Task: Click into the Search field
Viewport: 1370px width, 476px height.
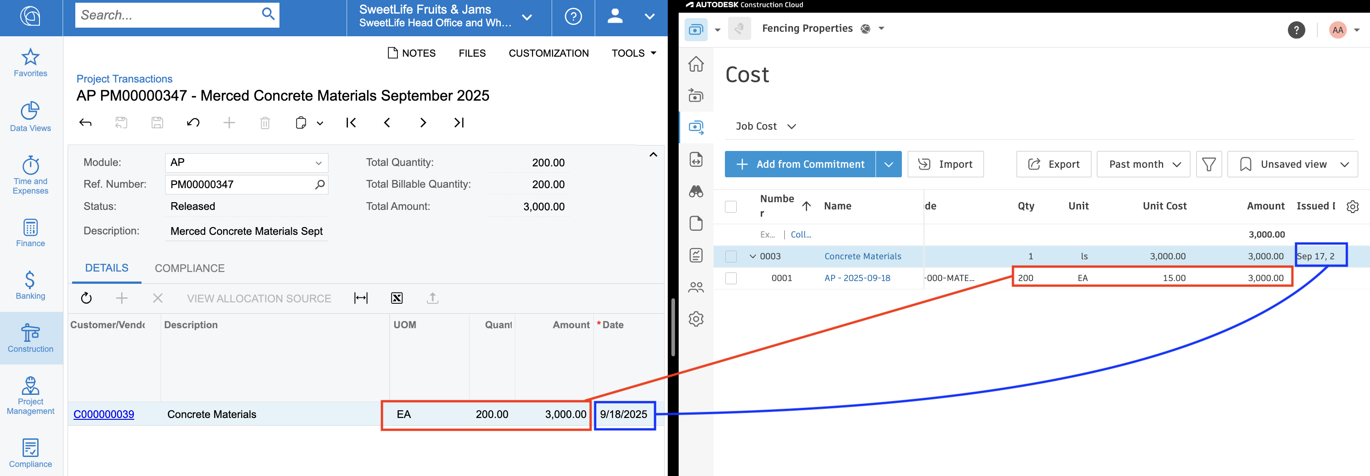Action: coord(167,15)
